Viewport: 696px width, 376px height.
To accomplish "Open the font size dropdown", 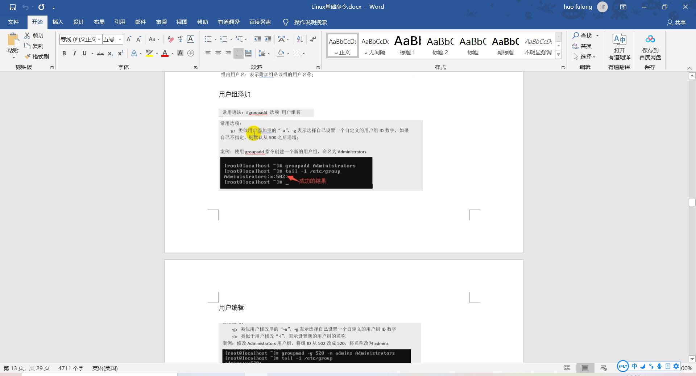I will coord(120,39).
